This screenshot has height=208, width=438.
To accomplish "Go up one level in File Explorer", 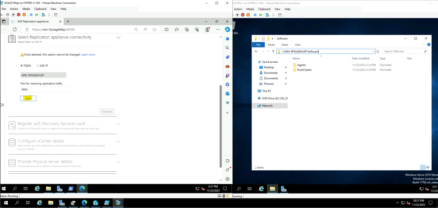I will (273, 51).
